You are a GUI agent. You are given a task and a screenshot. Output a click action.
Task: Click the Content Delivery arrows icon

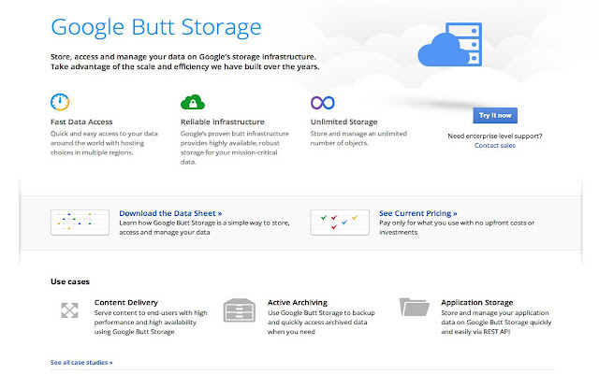pos(69,310)
